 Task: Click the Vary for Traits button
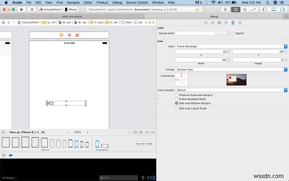point(144,143)
